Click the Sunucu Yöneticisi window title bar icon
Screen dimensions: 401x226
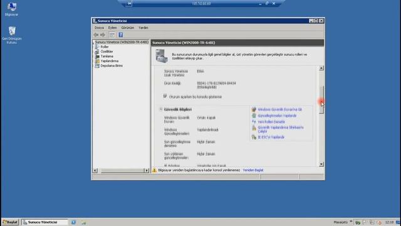pyautogui.click(x=95, y=21)
